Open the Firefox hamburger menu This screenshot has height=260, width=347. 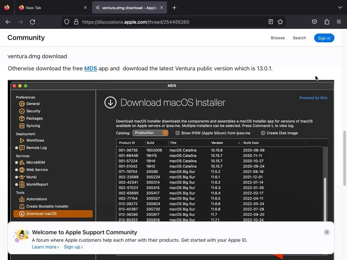click(x=339, y=22)
